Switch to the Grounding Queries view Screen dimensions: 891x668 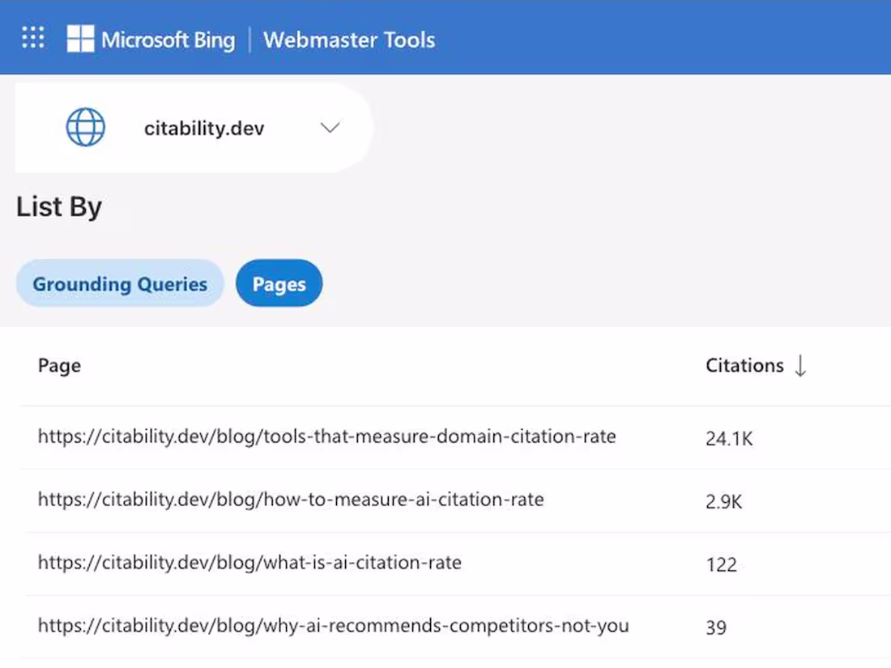pyautogui.click(x=120, y=283)
